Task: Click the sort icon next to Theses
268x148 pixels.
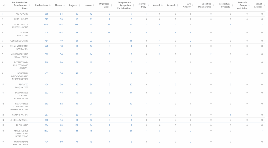Action: point(64,5)
